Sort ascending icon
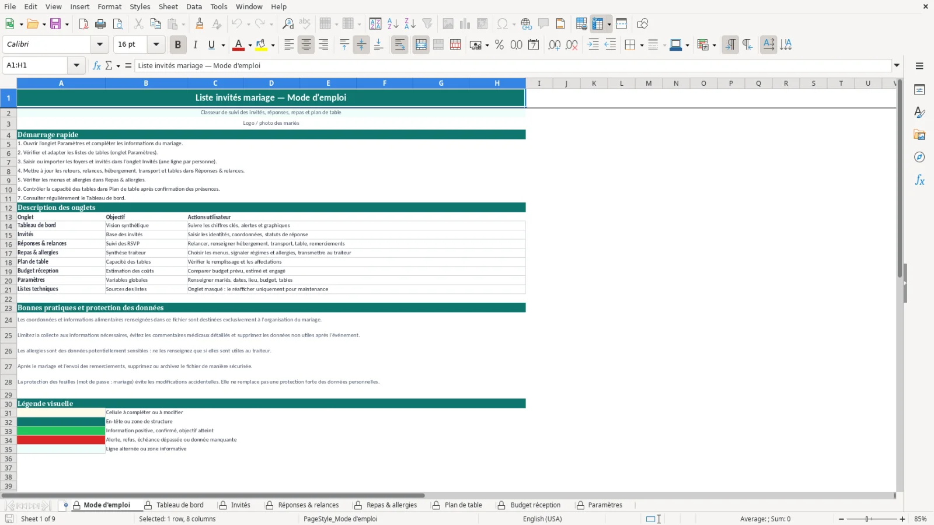The width and height of the screenshot is (934, 525). [393, 24]
